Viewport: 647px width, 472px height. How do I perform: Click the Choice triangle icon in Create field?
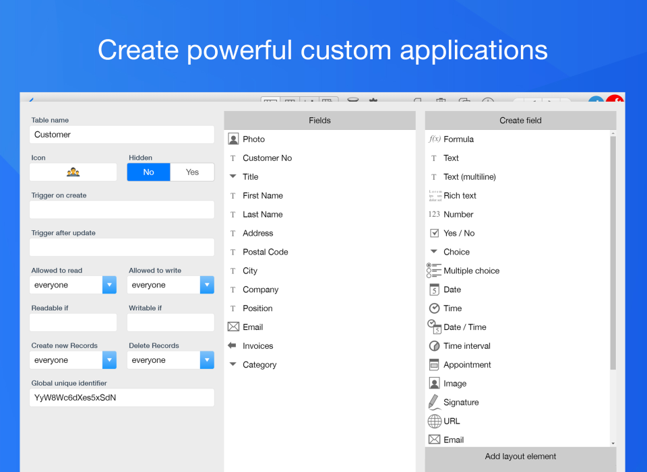[x=433, y=251]
